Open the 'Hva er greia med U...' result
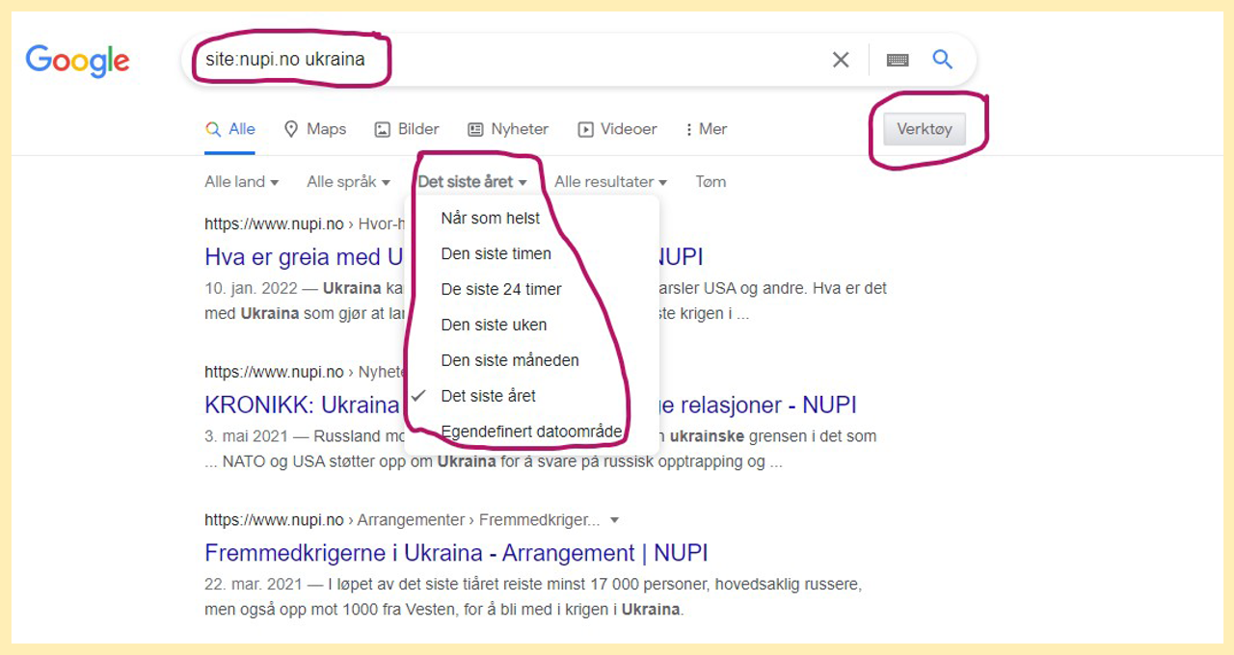The height and width of the screenshot is (655, 1234). 304,257
